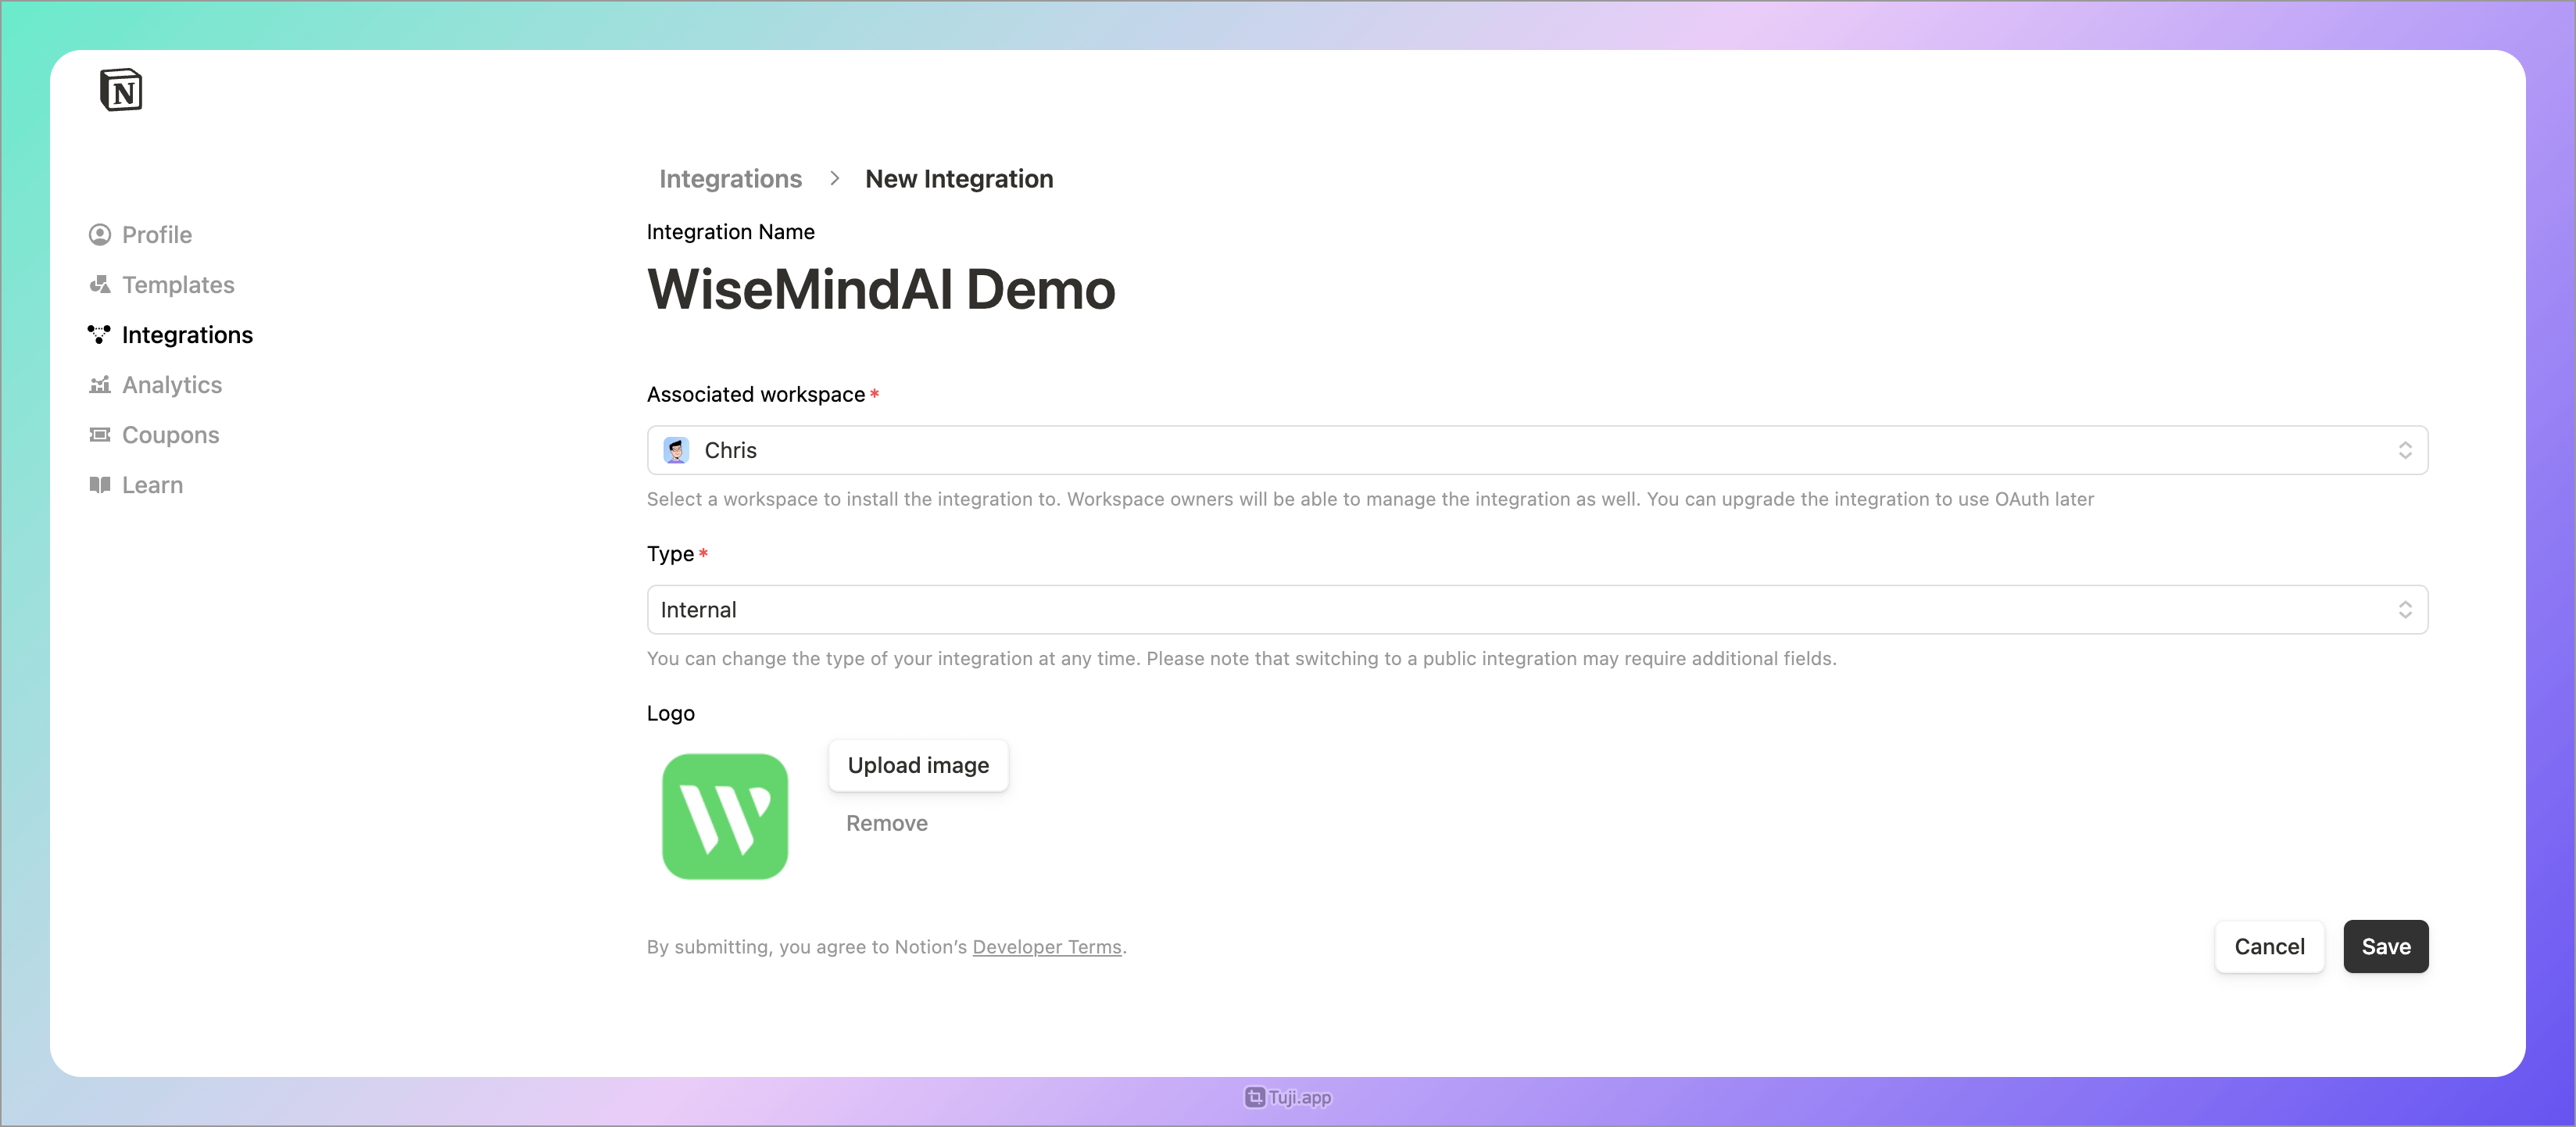Open the Developer Terms link

click(1046, 947)
